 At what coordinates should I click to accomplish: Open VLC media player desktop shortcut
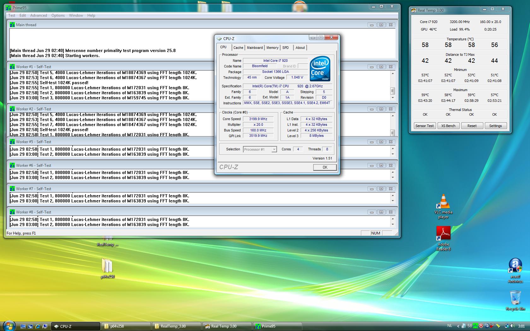click(x=443, y=206)
